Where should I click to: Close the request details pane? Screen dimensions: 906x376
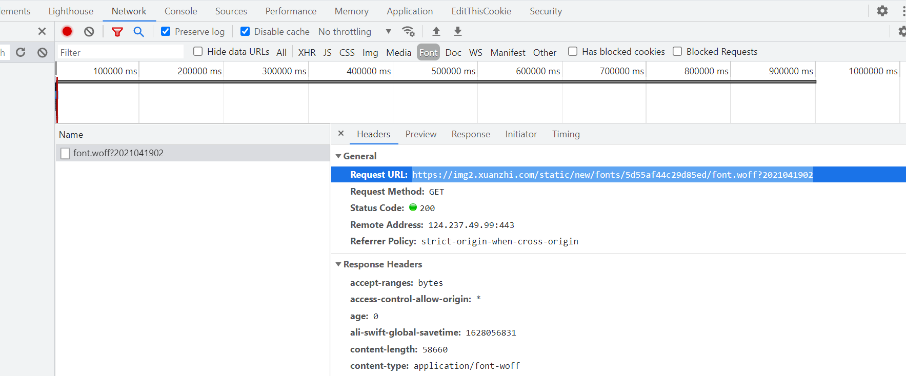pyautogui.click(x=341, y=133)
